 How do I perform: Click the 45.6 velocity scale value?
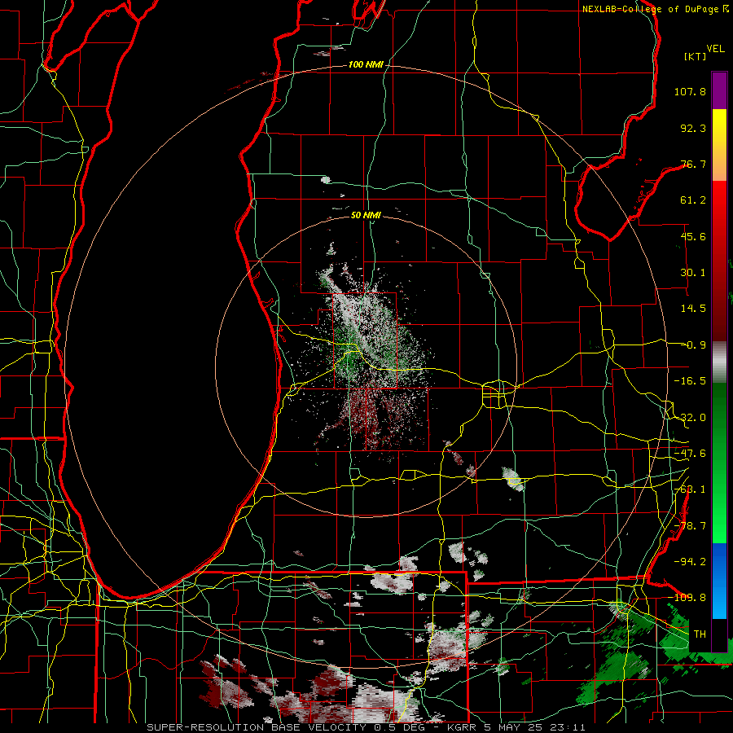(x=693, y=236)
